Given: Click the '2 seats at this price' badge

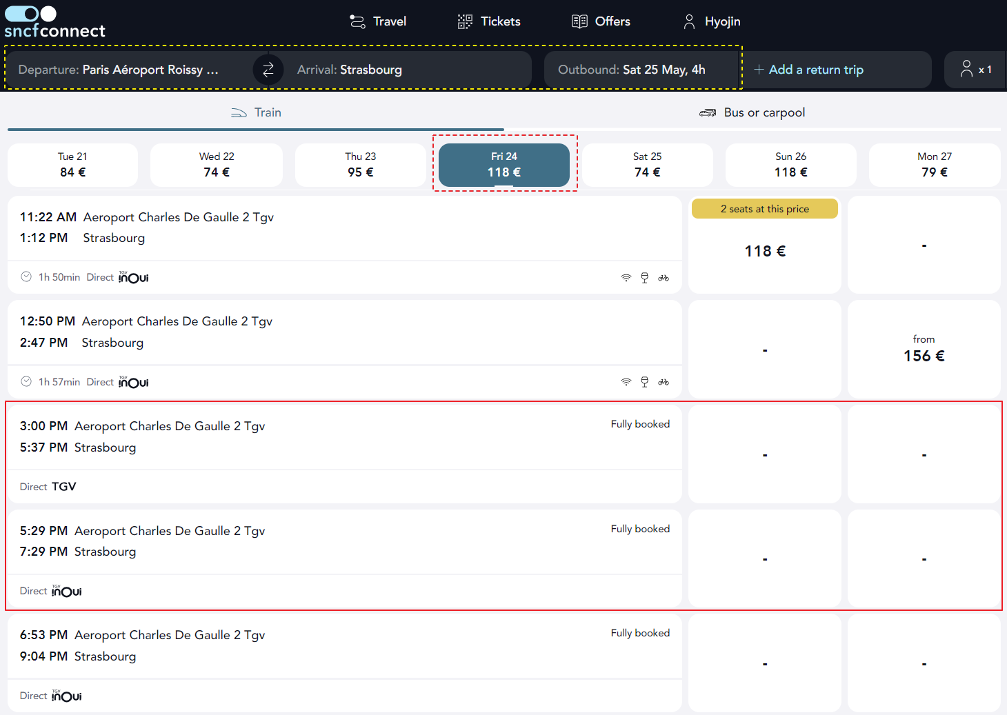Looking at the screenshot, I should tap(765, 209).
